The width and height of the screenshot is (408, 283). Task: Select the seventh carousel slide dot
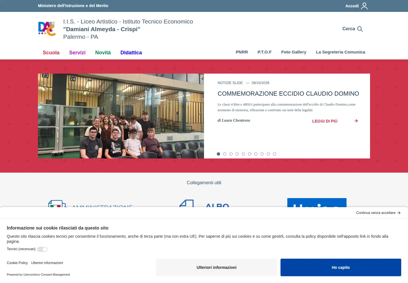256,154
